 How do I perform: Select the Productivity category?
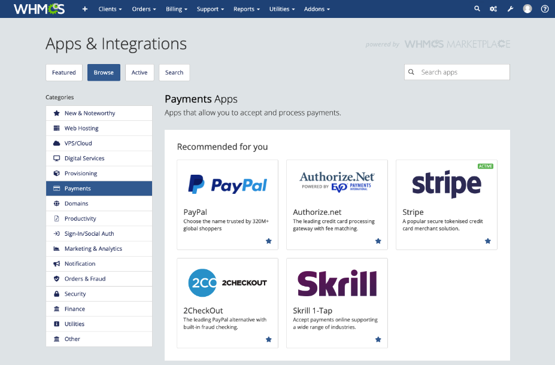coord(99,218)
